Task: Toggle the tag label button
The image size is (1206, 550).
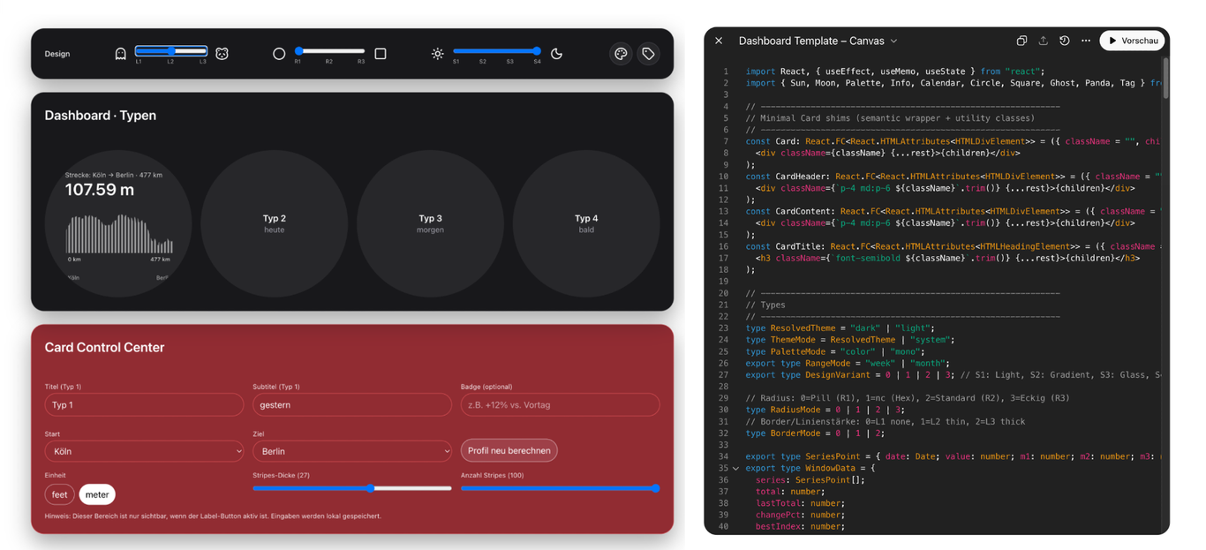Action: click(648, 54)
